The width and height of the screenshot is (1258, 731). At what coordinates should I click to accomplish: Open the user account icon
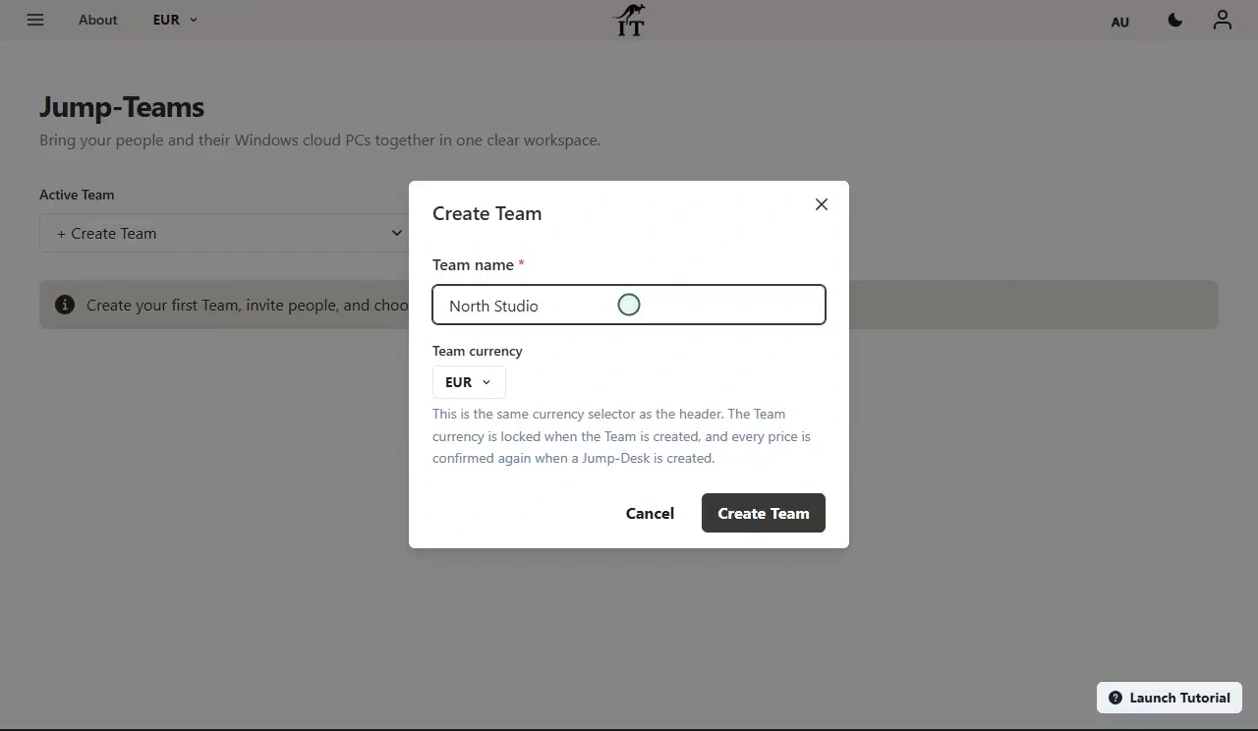1223,20
